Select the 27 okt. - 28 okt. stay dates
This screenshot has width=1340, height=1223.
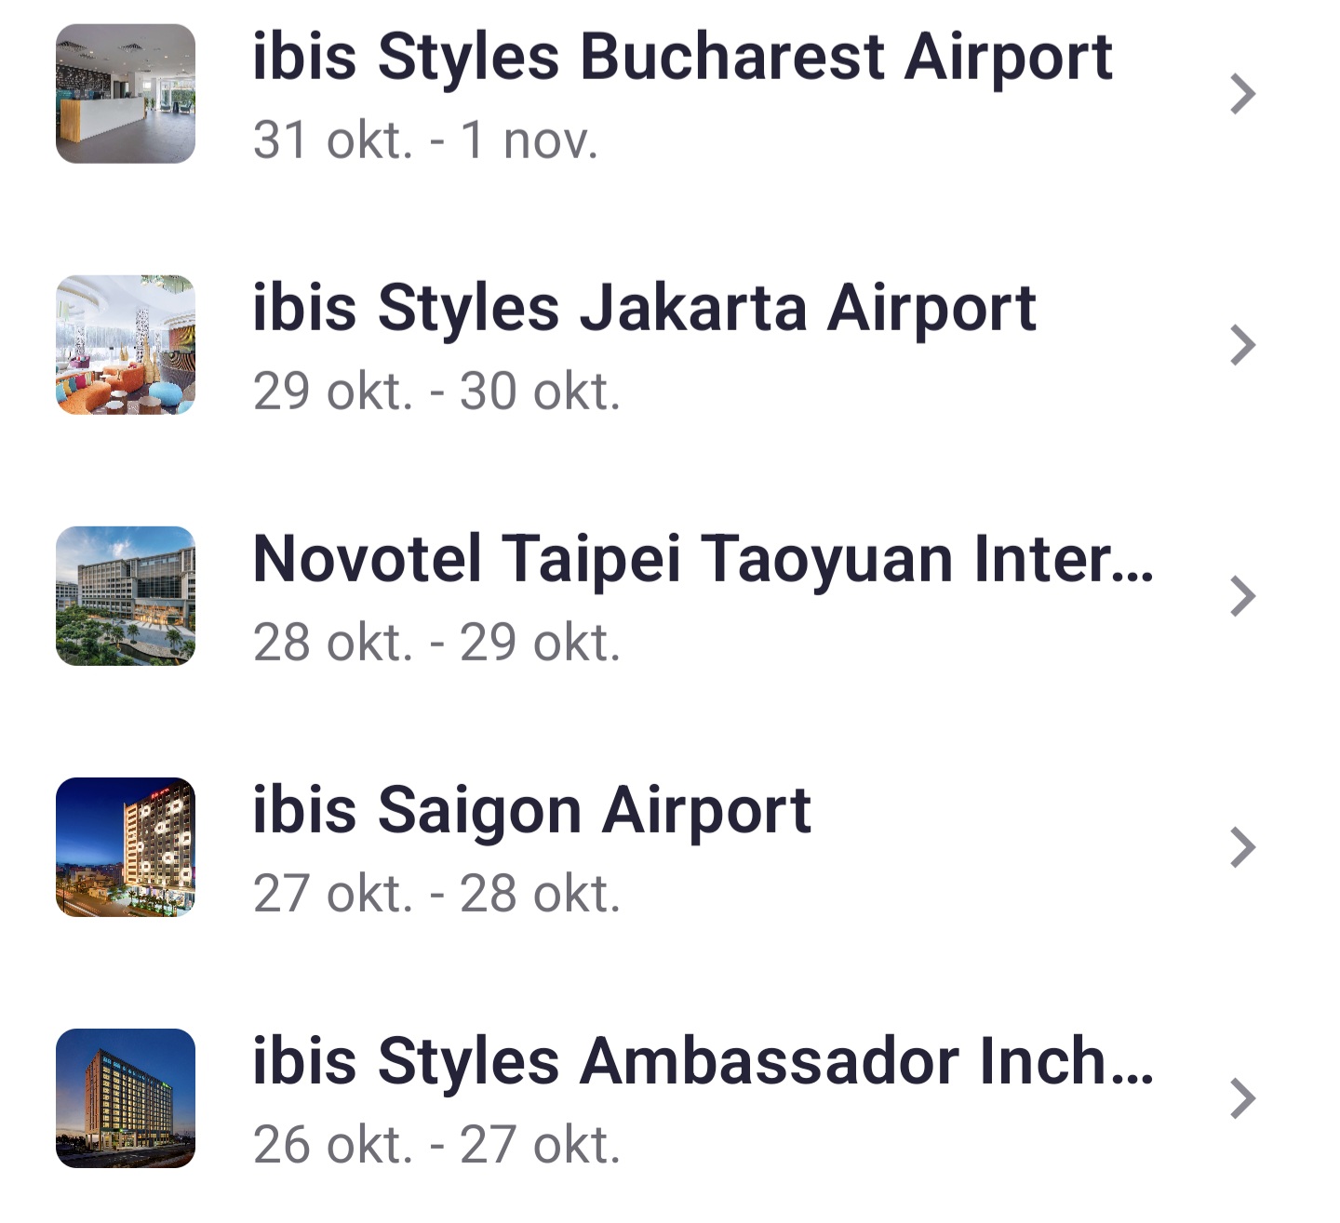pos(436,895)
